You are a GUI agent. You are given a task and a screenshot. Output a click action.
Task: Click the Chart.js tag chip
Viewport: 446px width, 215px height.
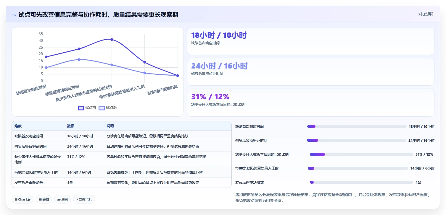click(22, 199)
